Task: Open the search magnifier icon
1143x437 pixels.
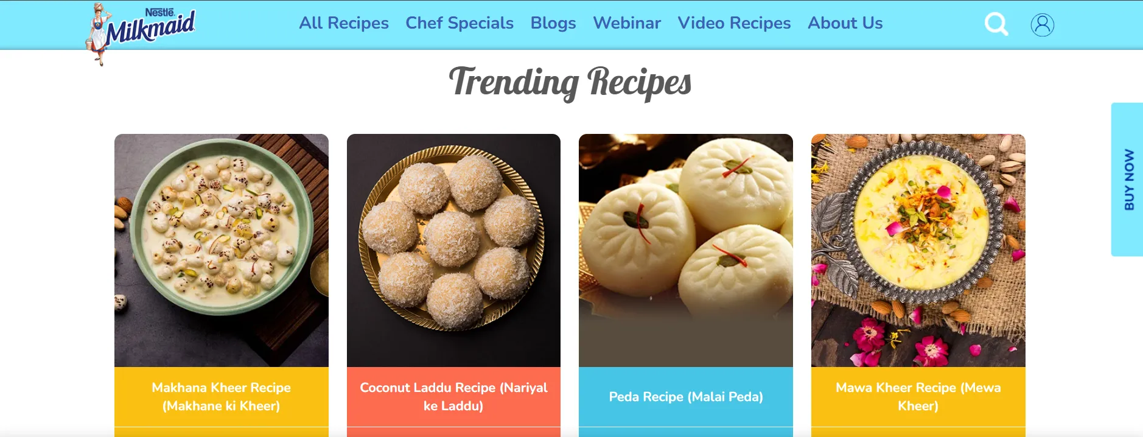Action: (x=996, y=24)
